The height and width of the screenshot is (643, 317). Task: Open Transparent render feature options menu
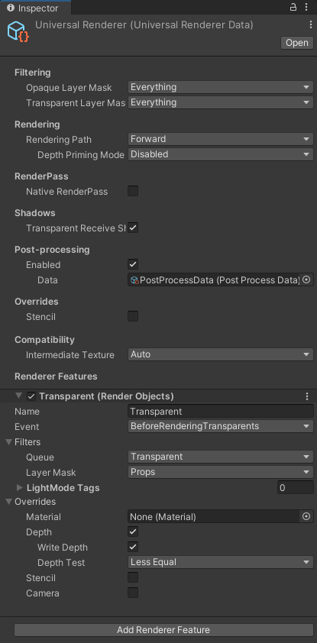(307, 396)
